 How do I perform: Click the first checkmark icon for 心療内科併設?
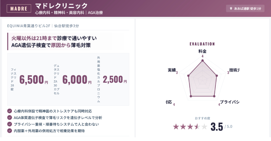(x=9, y=111)
